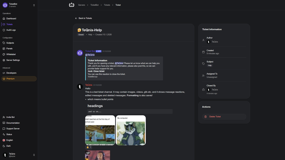Toggle the Dark theme setting

click(8, 146)
